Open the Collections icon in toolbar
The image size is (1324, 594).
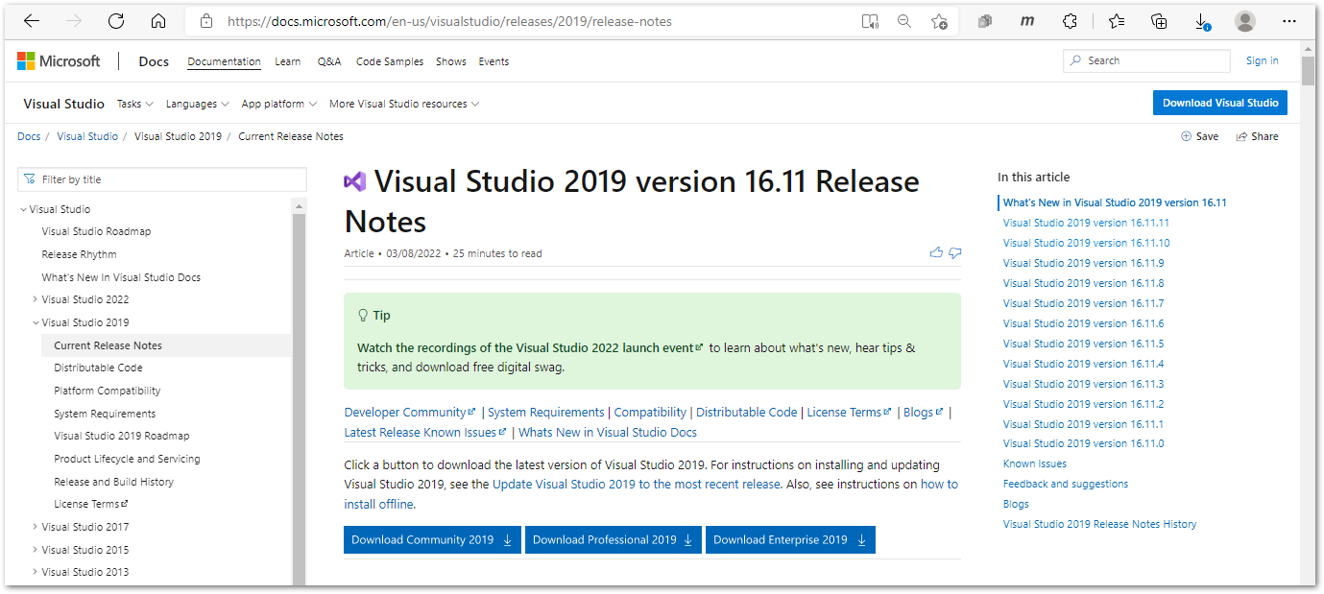[1158, 21]
